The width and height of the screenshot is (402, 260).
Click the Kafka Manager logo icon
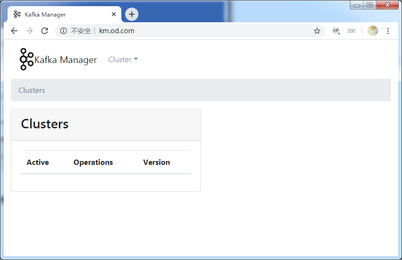point(27,59)
